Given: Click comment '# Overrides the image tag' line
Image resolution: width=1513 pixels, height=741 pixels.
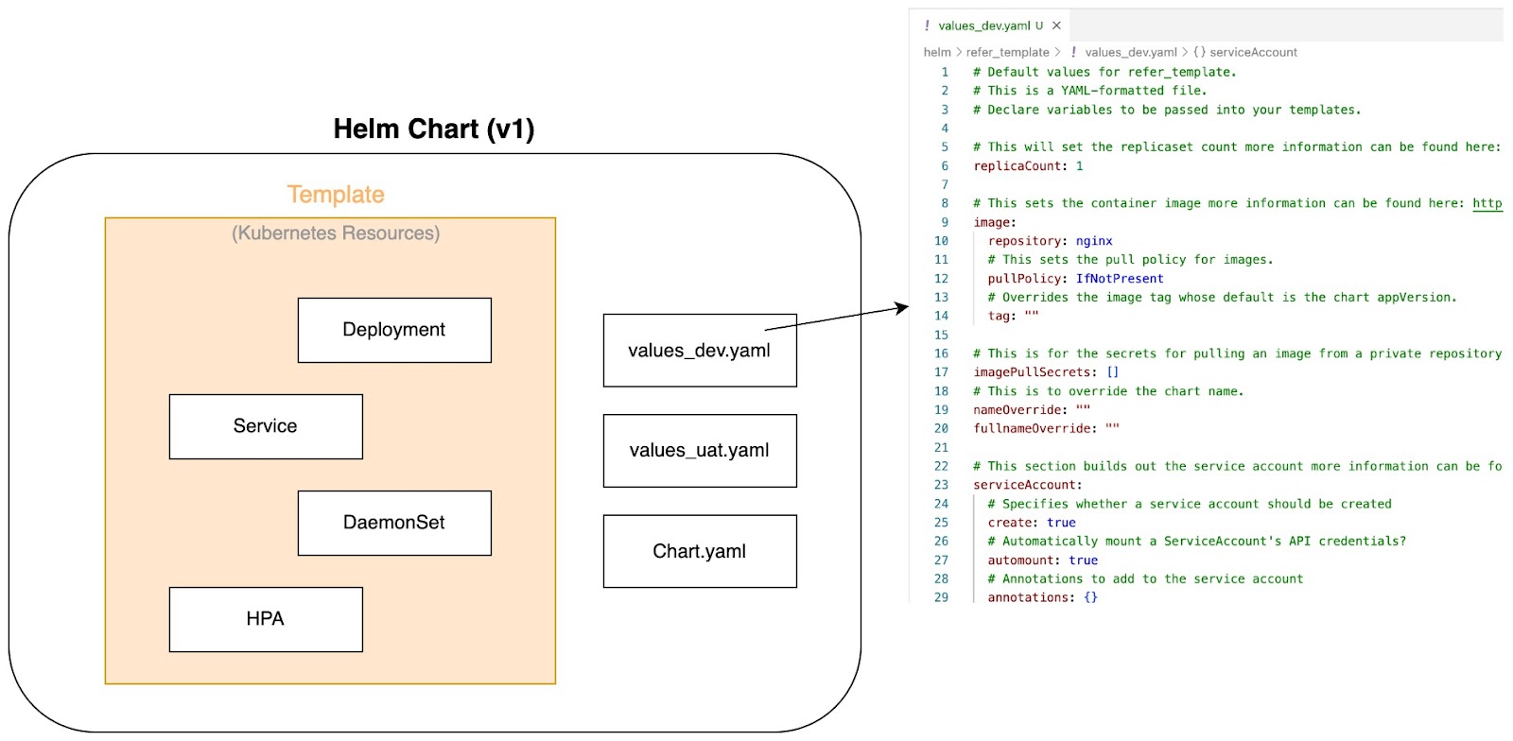Looking at the screenshot, I should (1222, 298).
